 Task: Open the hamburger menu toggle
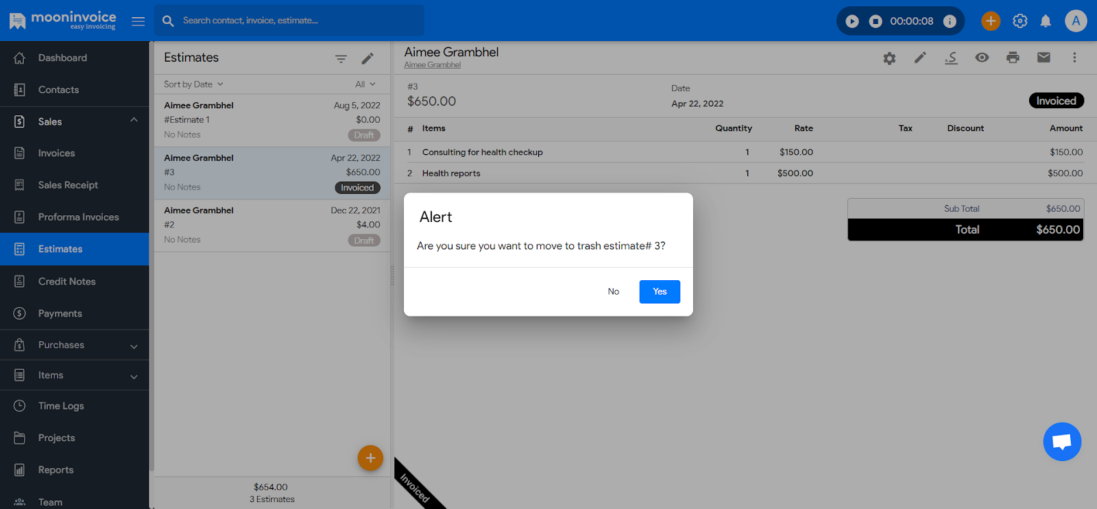(138, 21)
